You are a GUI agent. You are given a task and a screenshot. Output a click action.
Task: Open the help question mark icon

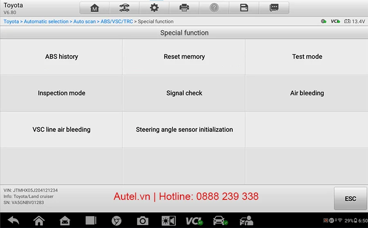pyautogui.click(x=214, y=8)
